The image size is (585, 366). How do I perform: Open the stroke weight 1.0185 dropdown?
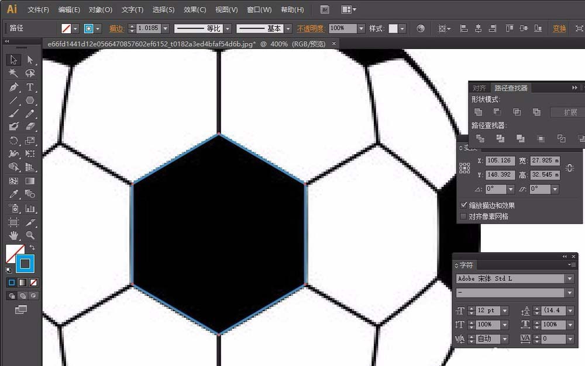(x=166, y=29)
